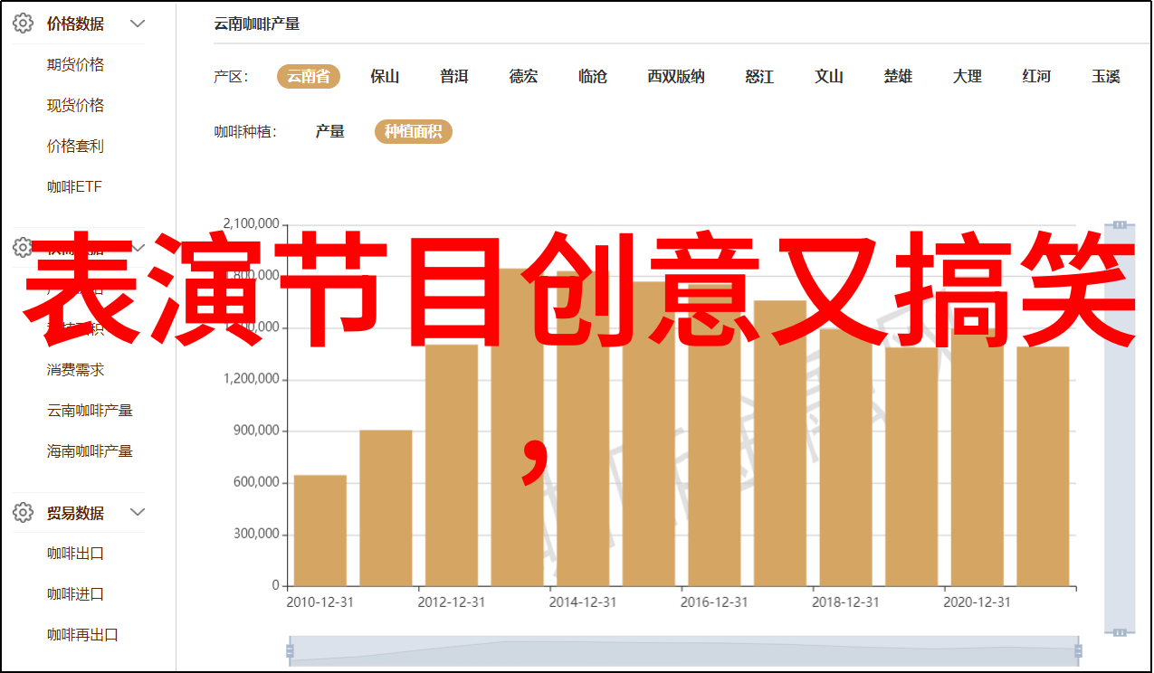Click right handle of horizontal time slider
Screen dimensions: 1154x673
click(x=1076, y=649)
